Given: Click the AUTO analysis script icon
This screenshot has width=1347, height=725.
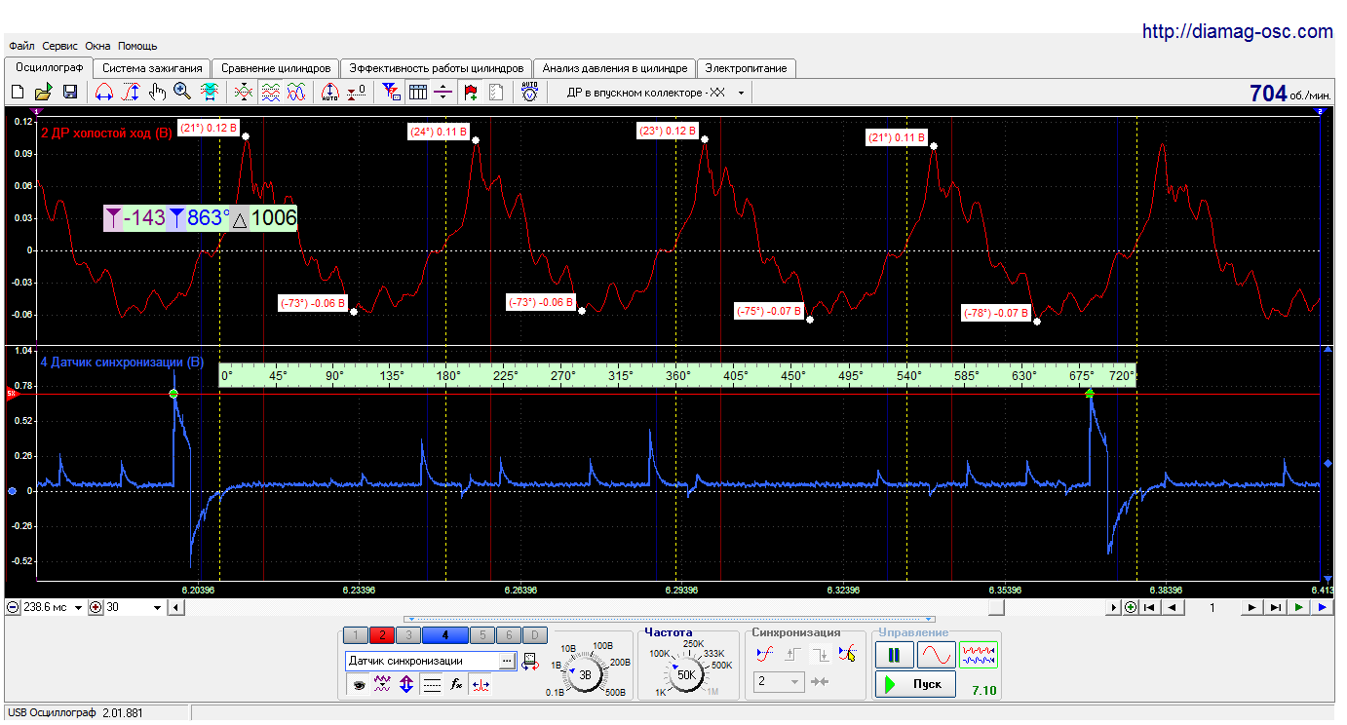Looking at the screenshot, I should 529,93.
